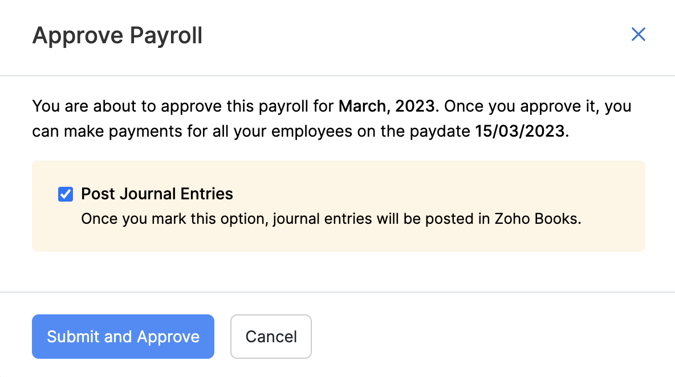This screenshot has width=675, height=377.
Task: Click the Post Journal Entries label
Action: point(157,194)
